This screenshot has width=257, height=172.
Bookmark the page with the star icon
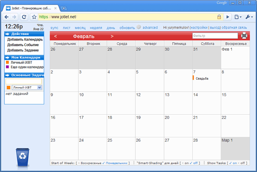tap(34, 17)
